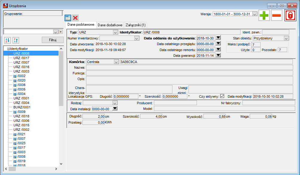Click the green plus add device icon
Image resolution: width=300 pixels, height=175 pixels.
(x=264, y=15)
